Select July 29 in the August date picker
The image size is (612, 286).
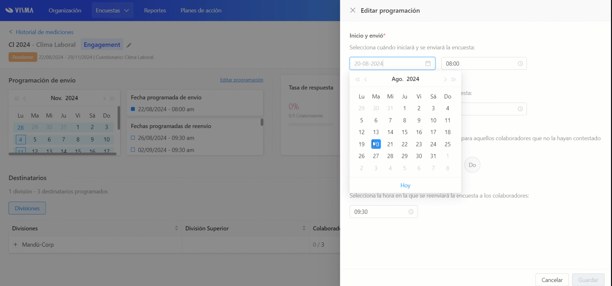click(x=362, y=108)
